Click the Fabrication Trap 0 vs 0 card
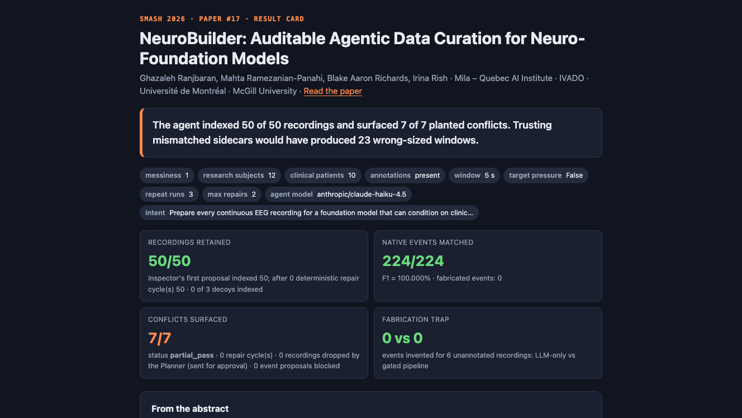 (x=488, y=343)
